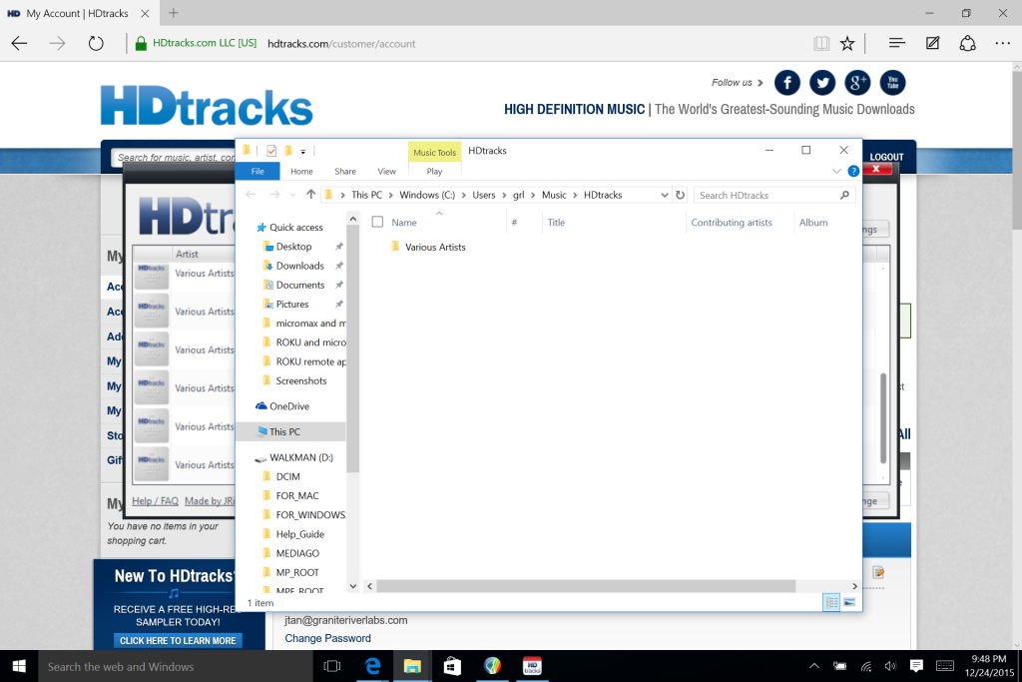
Task: Open properties quick access toolbar icon
Action: tap(271, 151)
